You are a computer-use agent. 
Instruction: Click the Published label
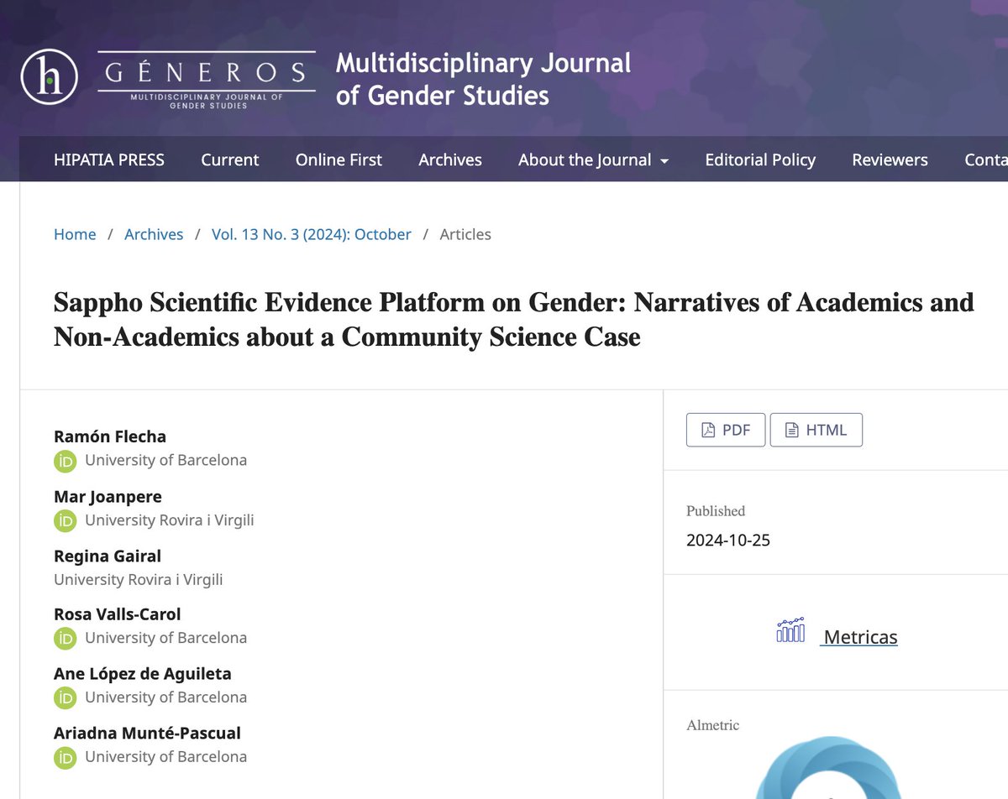coord(716,510)
